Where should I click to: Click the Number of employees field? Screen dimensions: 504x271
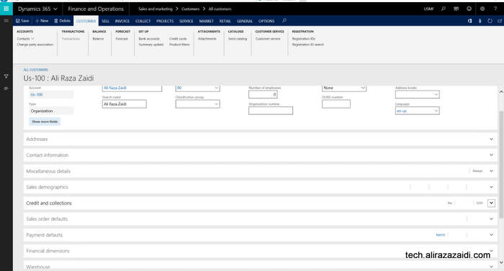pos(263,94)
